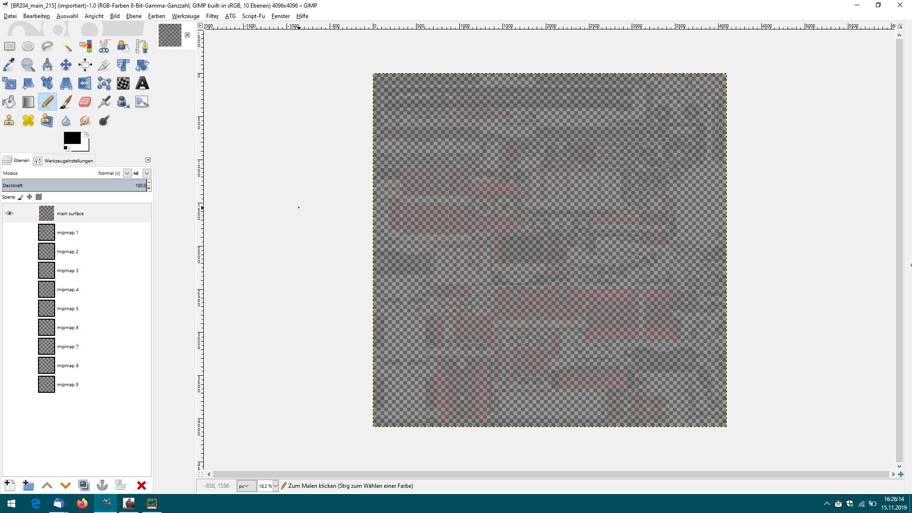Activate the Magic Wand tool

click(x=66, y=46)
